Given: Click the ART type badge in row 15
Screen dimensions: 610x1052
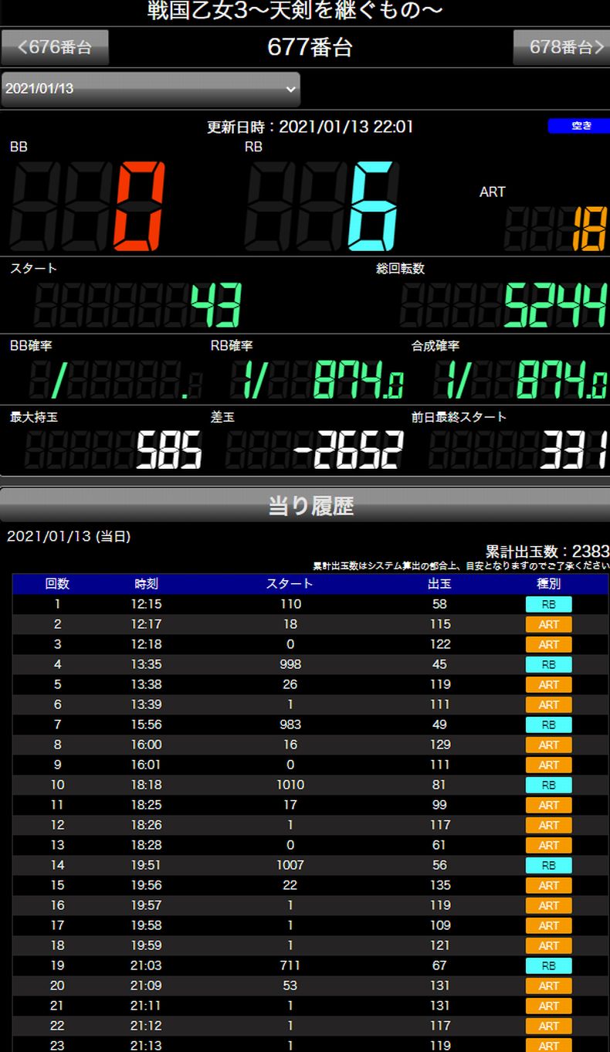Looking at the screenshot, I should tap(549, 885).
